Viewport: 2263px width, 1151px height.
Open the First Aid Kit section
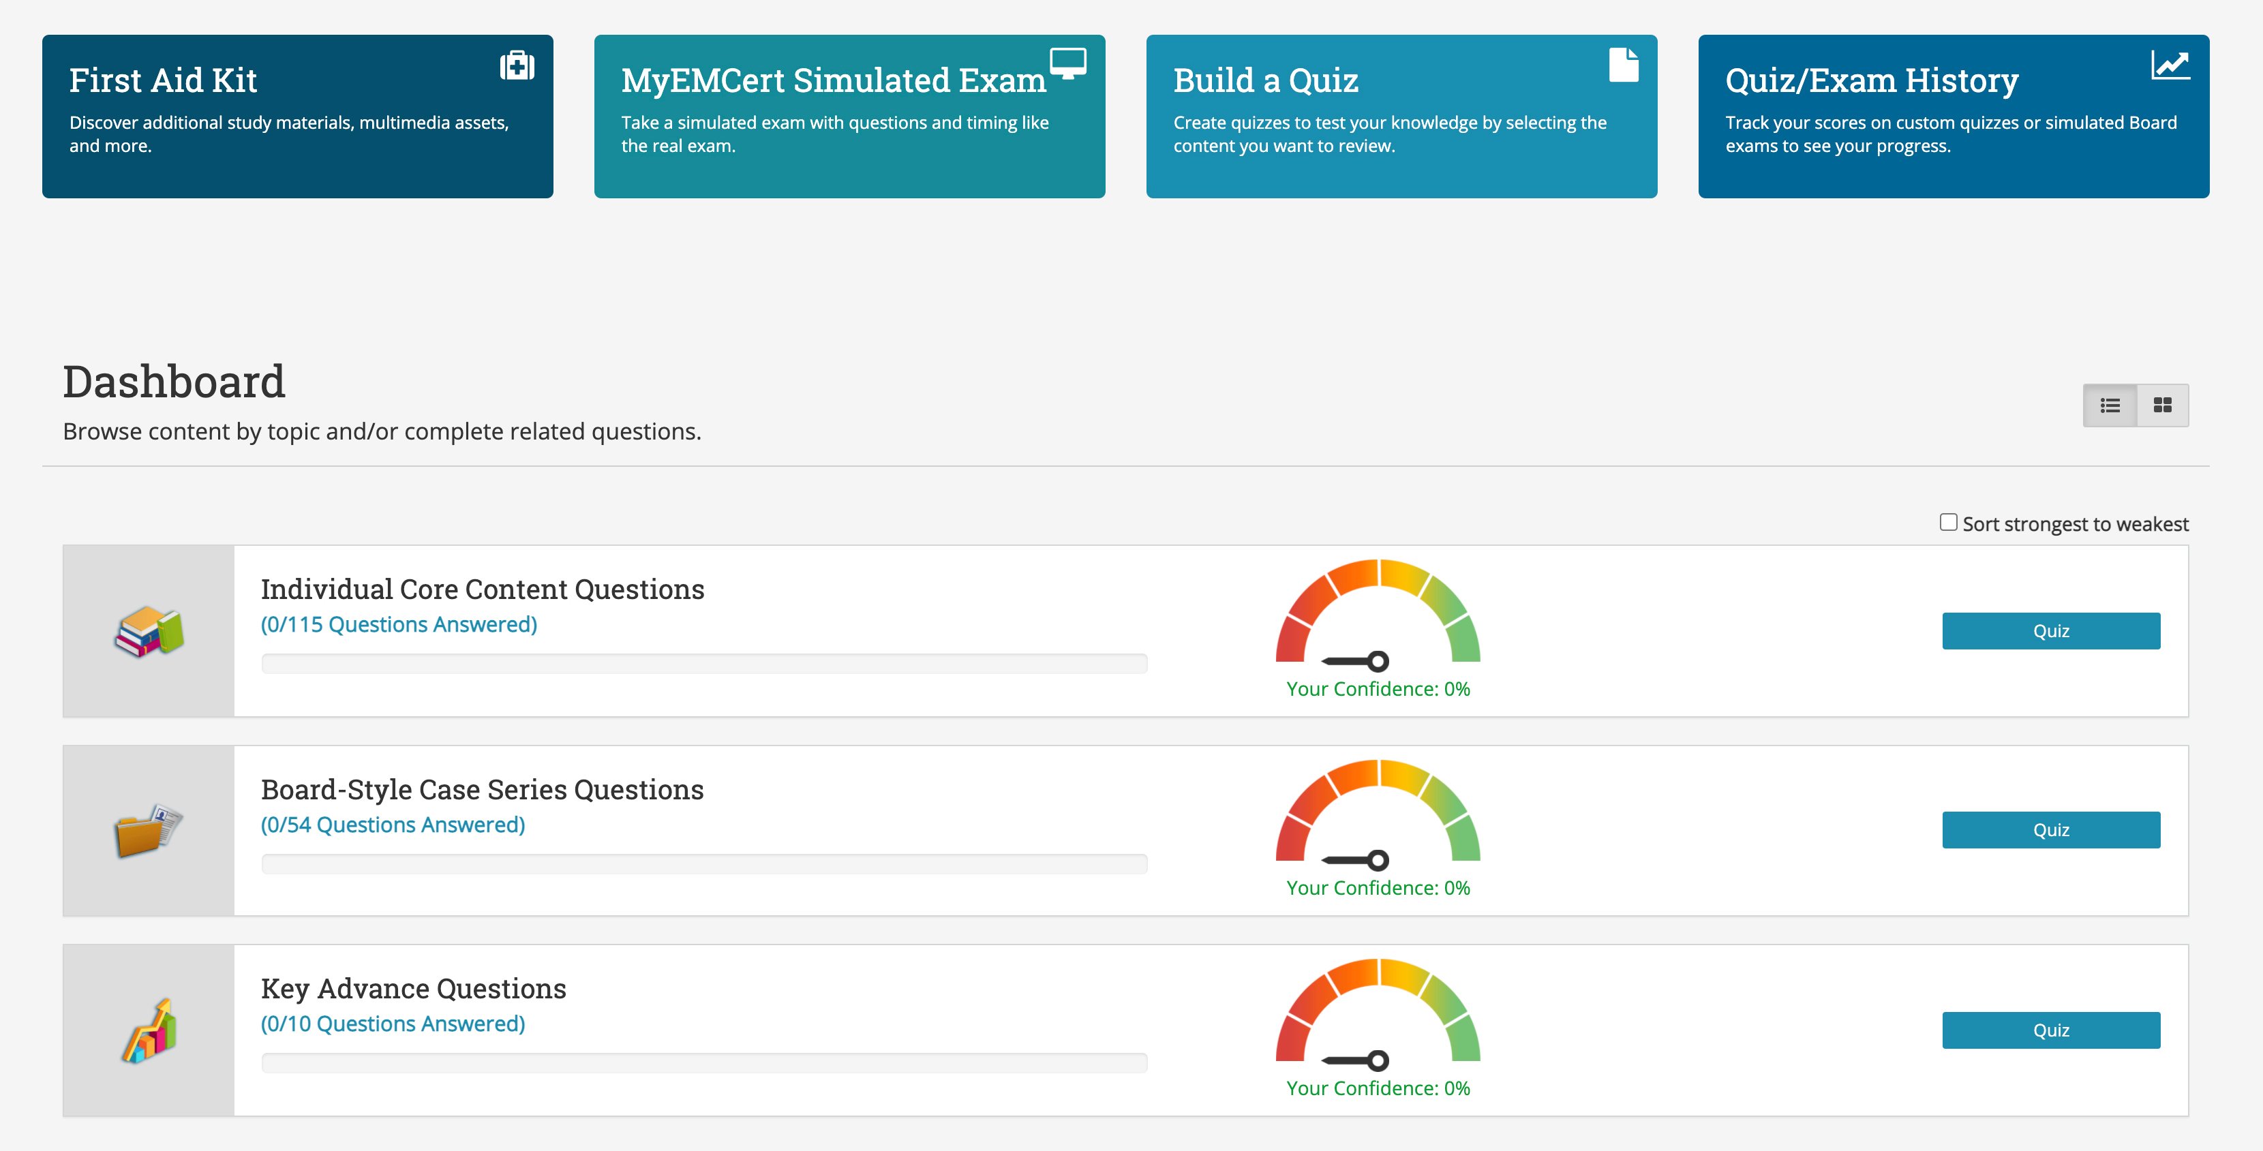click(x=299, y=116)
